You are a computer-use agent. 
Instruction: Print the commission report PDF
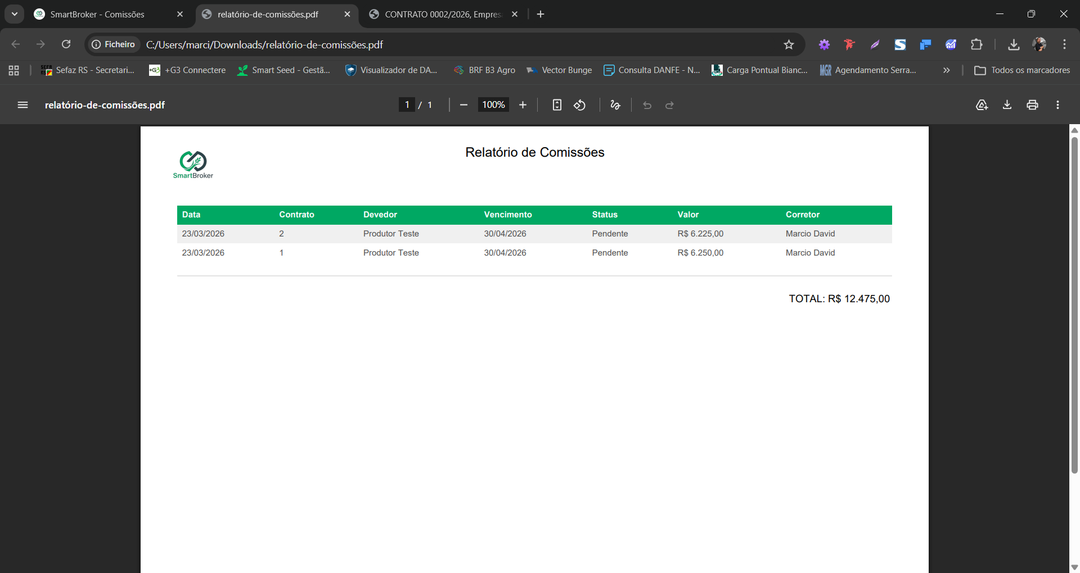[x=1032, y=105]
